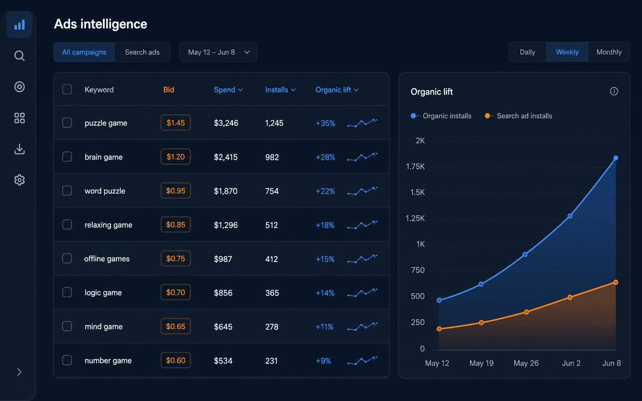Sort by the Installs column
The image size is (642, 401).
[x=280, y=90]
